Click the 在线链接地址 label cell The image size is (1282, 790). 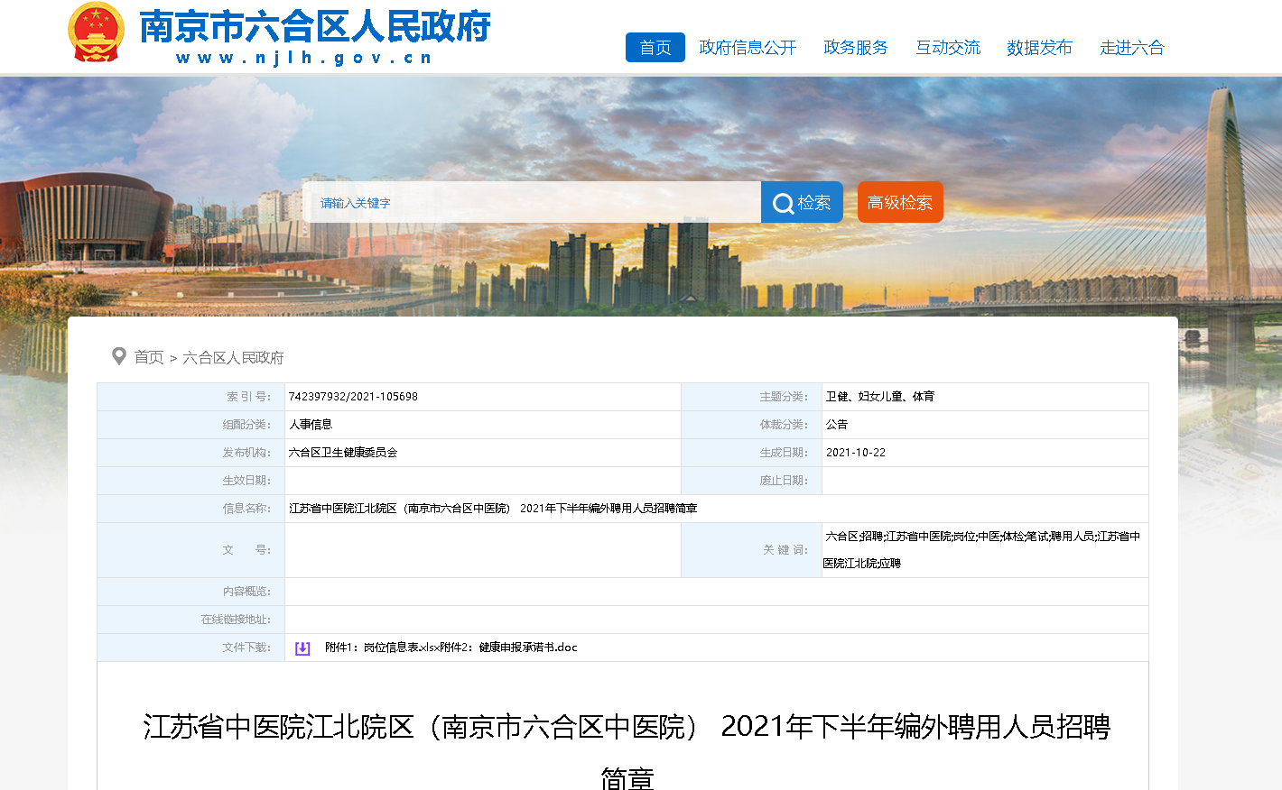pos(190,620)
